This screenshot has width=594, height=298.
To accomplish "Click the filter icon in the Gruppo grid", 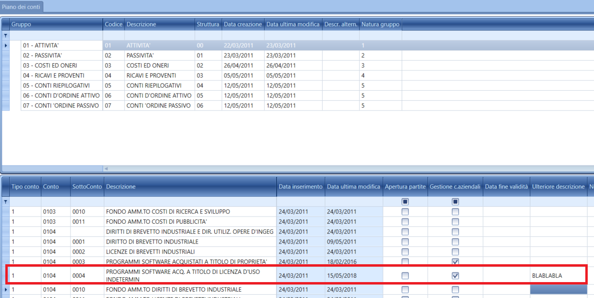I will click(6, 35).
